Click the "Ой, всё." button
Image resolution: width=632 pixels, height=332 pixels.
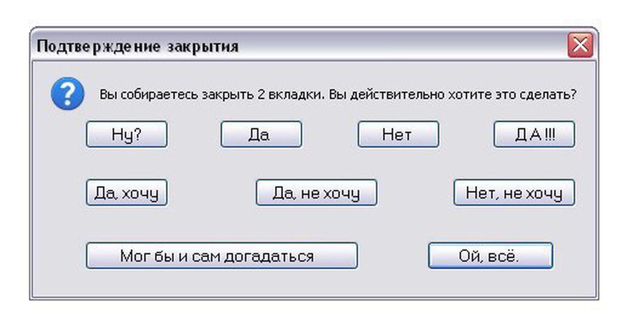pyautogui.click(x=490, y=256)
